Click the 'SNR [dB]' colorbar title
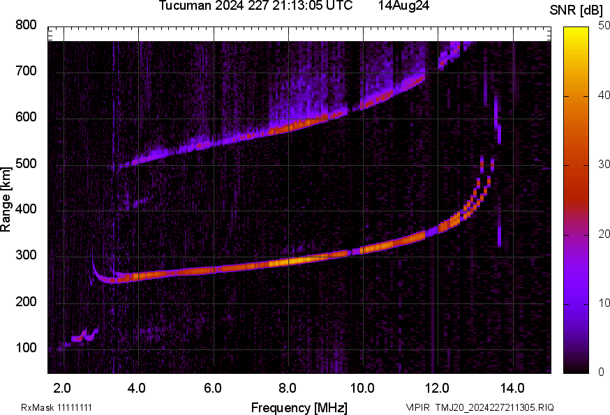Viewport: 610px width, 415px height. coord(576,10)
